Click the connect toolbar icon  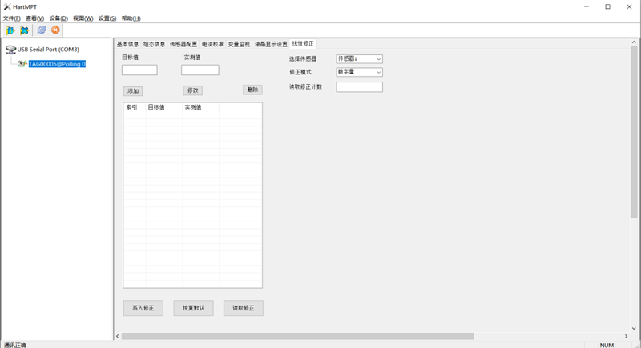(x=10, y=30)
